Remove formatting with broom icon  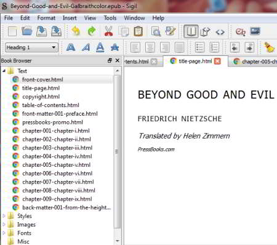point(269,47)
